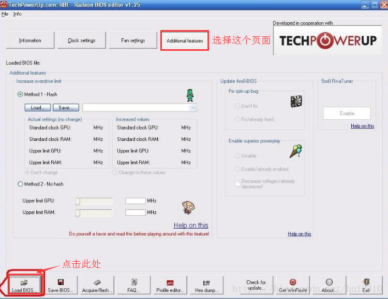
Task: Select the Don't change radio option
Action: (27, 173)
